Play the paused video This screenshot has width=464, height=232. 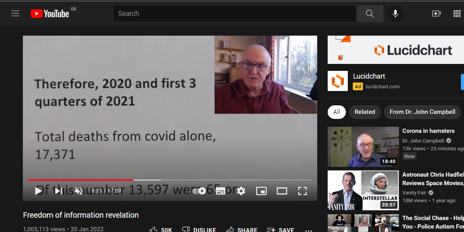(38, 191)
